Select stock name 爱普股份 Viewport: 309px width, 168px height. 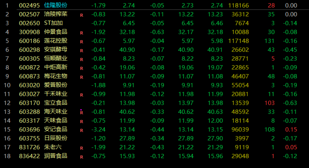click(x=56, y=85)
